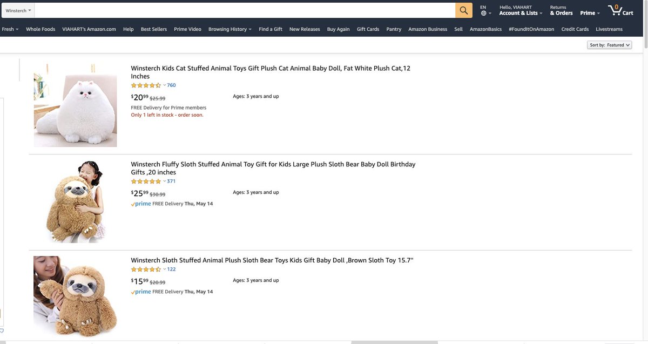Expand the Browsing History dropdown

(230, 29)
